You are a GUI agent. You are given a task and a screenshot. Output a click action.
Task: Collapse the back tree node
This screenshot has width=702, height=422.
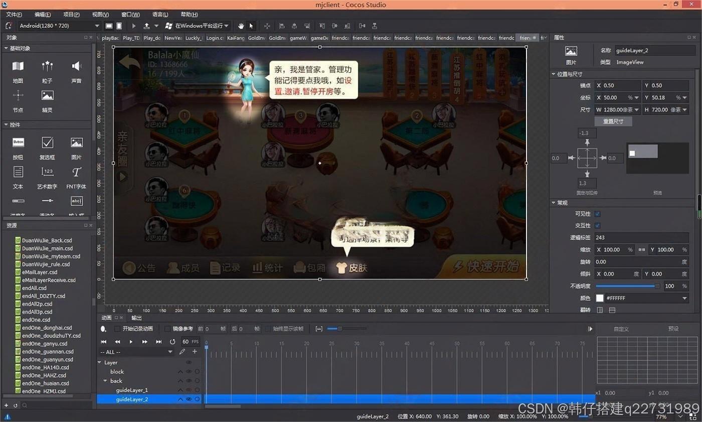[x=105, y=381]
